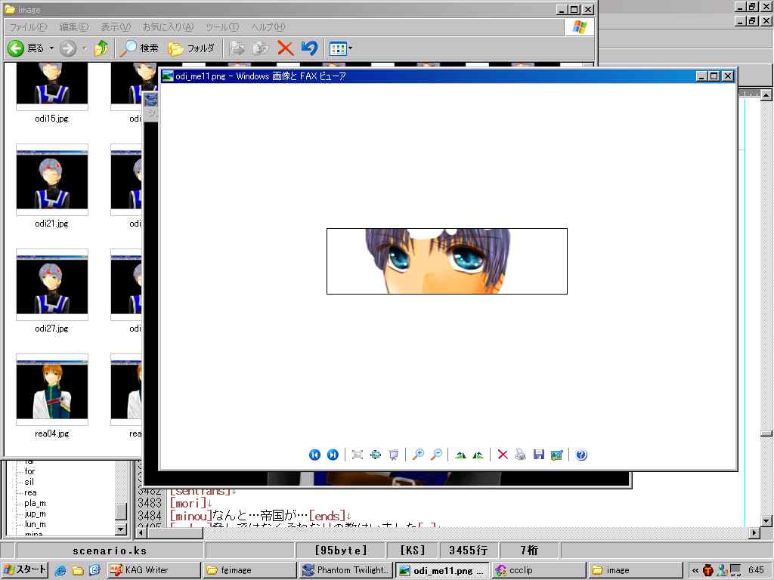Screen dimensions: 774x580
Task: Click the Forward arrow in Explorer toolbar
Action: 68,48
